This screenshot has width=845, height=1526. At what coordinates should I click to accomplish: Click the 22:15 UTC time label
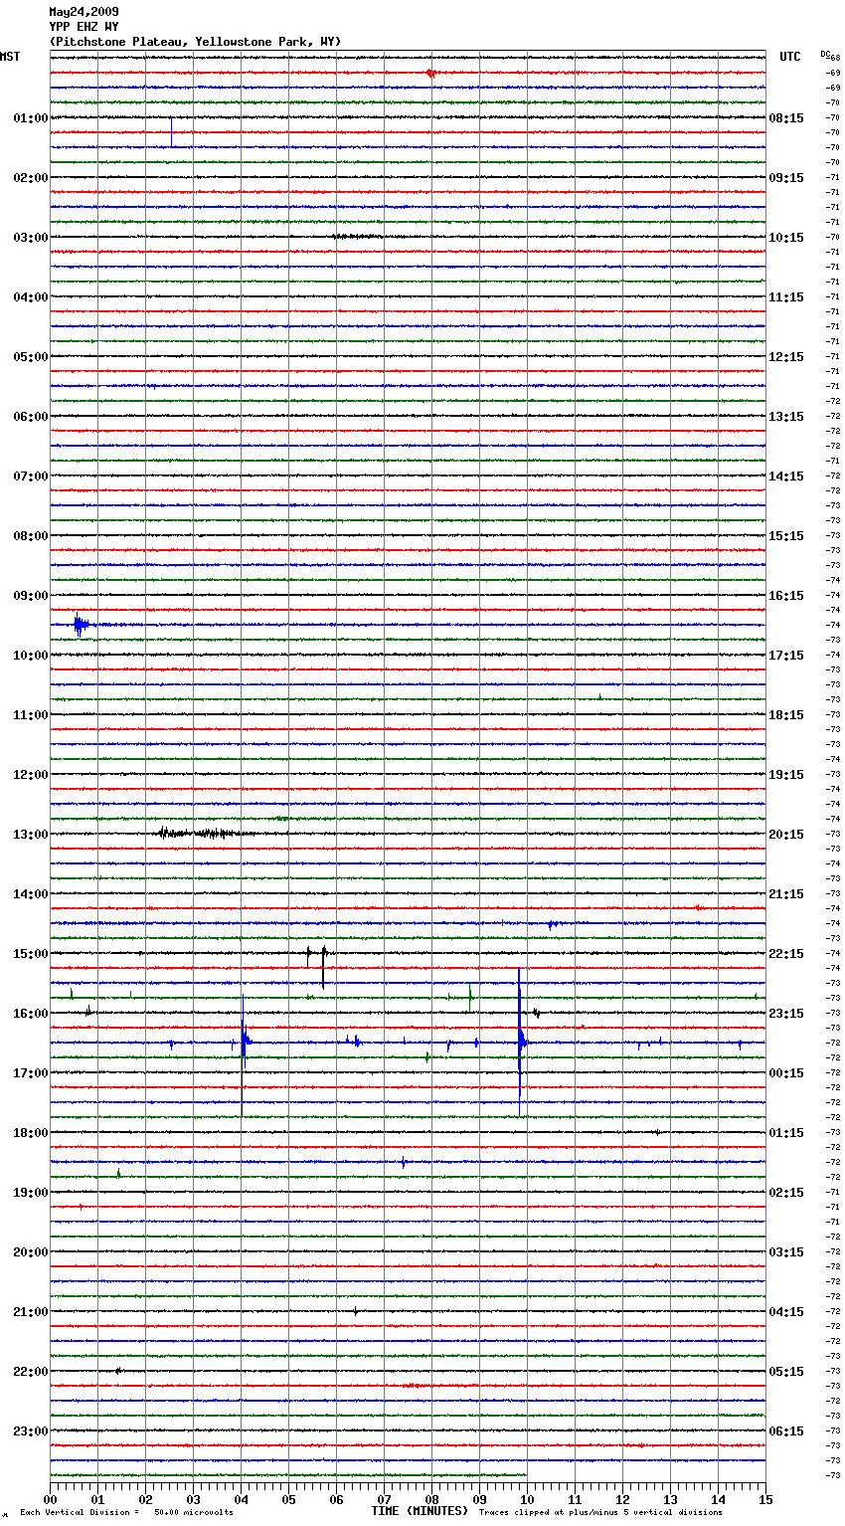tap(786, 954)
